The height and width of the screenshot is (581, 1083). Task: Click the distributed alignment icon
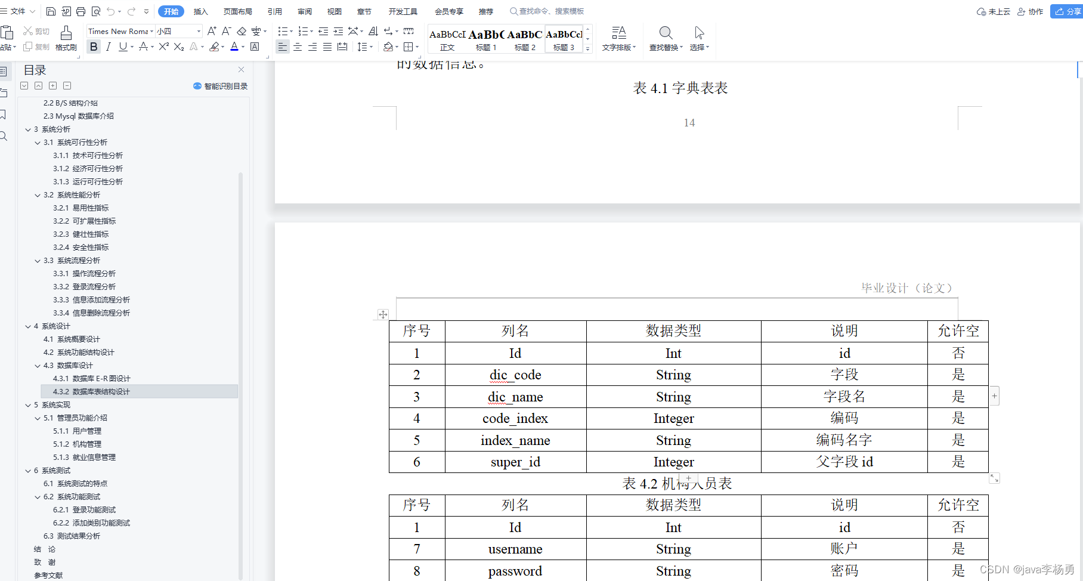click(342, 47)
